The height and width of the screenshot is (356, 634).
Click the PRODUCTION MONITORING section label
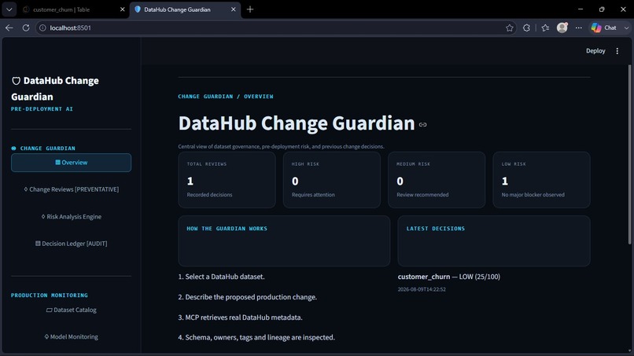click(50, 295)
